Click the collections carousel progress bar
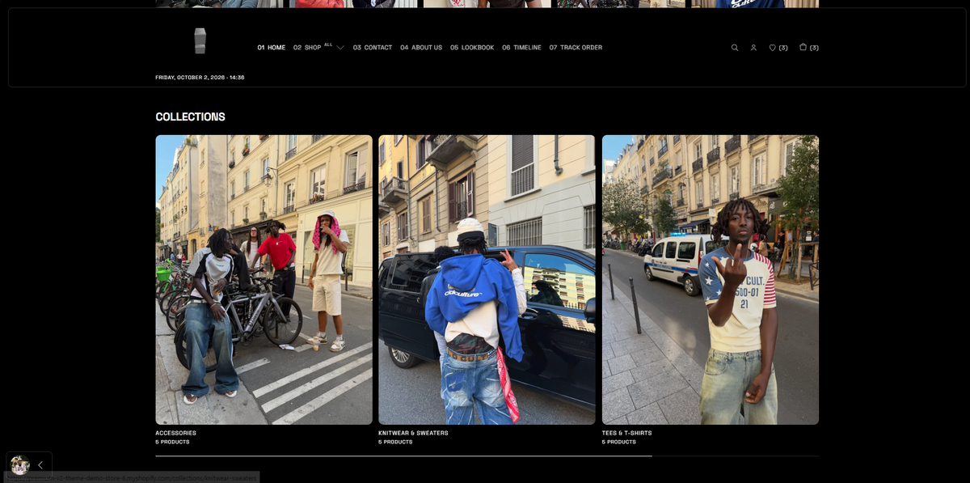The width and height of the screenshot is (970, 483). point(487,456)
